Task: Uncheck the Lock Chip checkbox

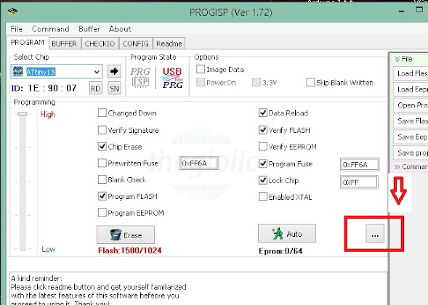Action: tap(263, 180)
